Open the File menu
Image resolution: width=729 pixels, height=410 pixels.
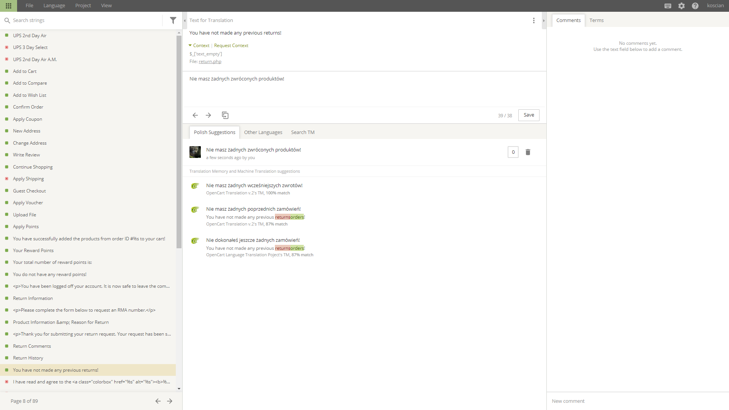pos(29,6)
